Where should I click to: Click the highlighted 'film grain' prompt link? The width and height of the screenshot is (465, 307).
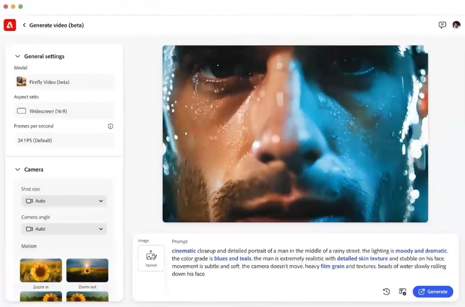tap(332, 266)
